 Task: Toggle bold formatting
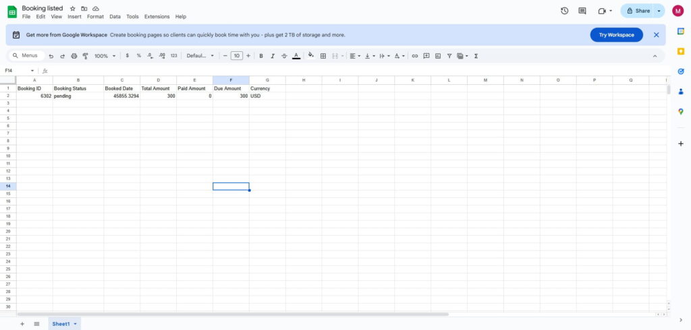click(261, 56)
